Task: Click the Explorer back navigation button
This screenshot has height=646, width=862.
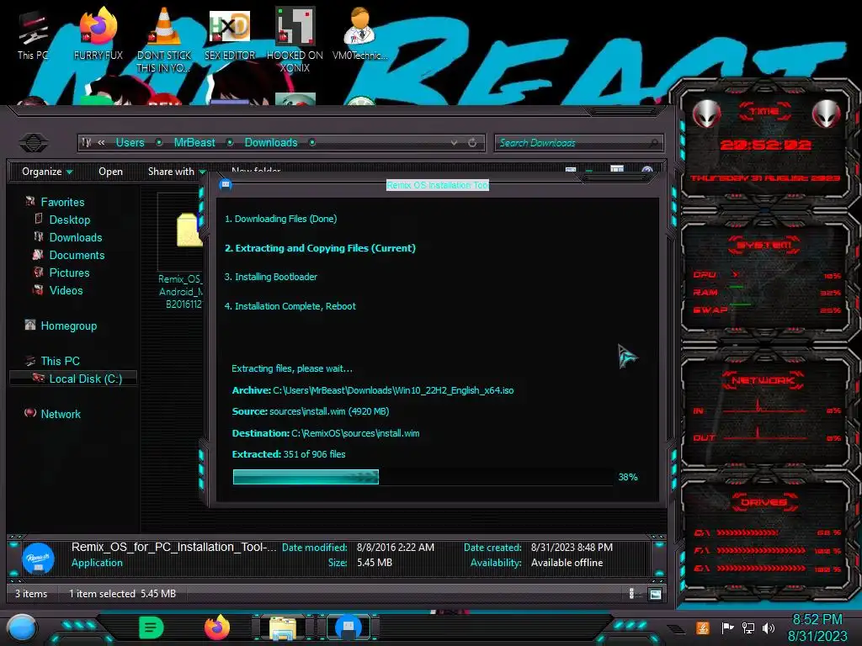Action: coord(34,143)
